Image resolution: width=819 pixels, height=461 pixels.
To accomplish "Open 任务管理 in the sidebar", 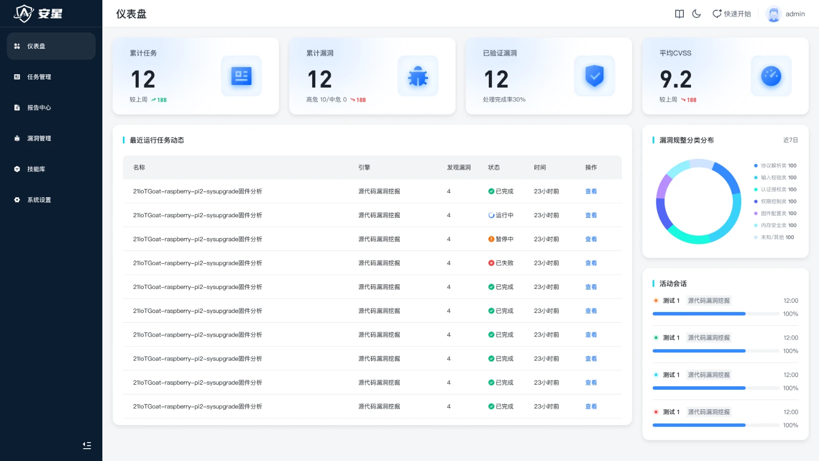I will [51, 77].
